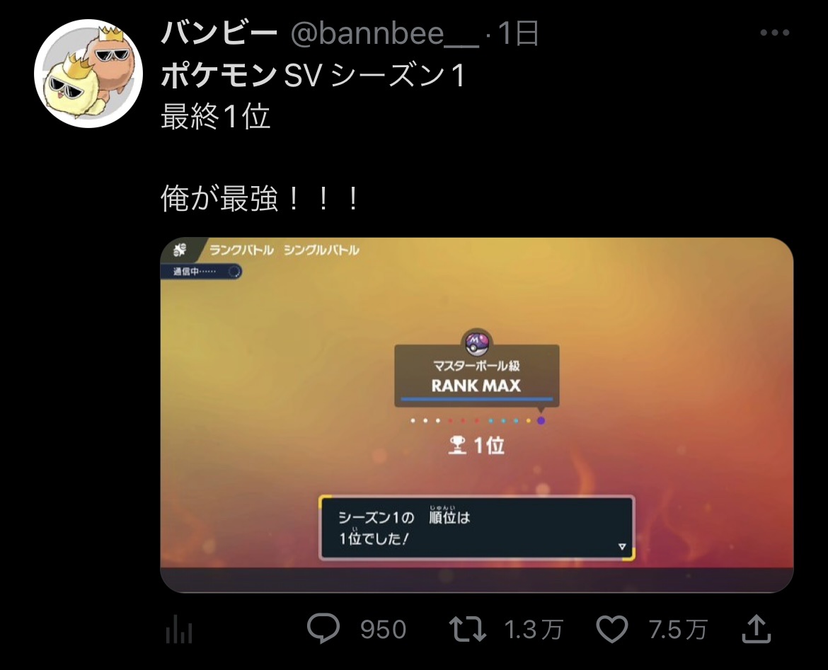The image size is (828, 670).
Task: Like the tweet with heart icon
Action: pyautogui.click(x=612, y=630)
